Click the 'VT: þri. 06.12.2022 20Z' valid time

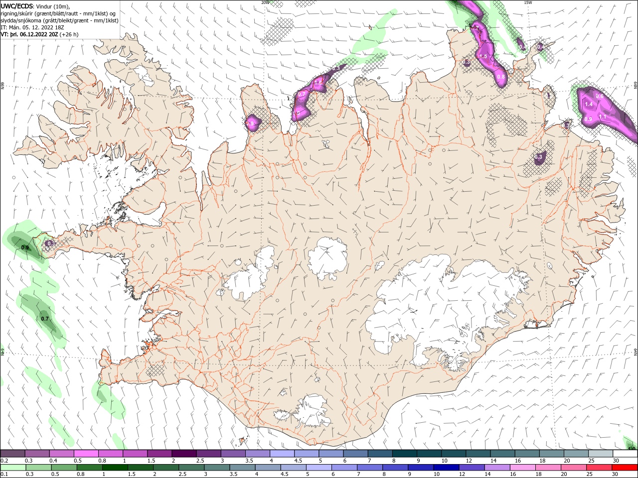[29, 34]
